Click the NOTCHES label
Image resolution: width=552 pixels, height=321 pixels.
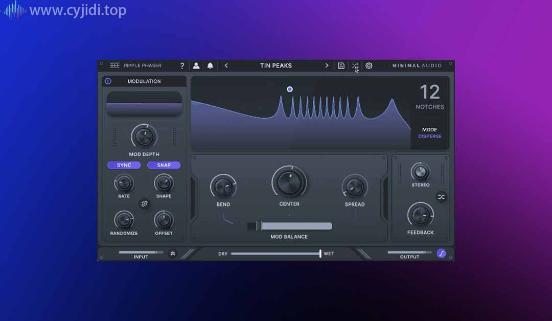pos(430,107)
